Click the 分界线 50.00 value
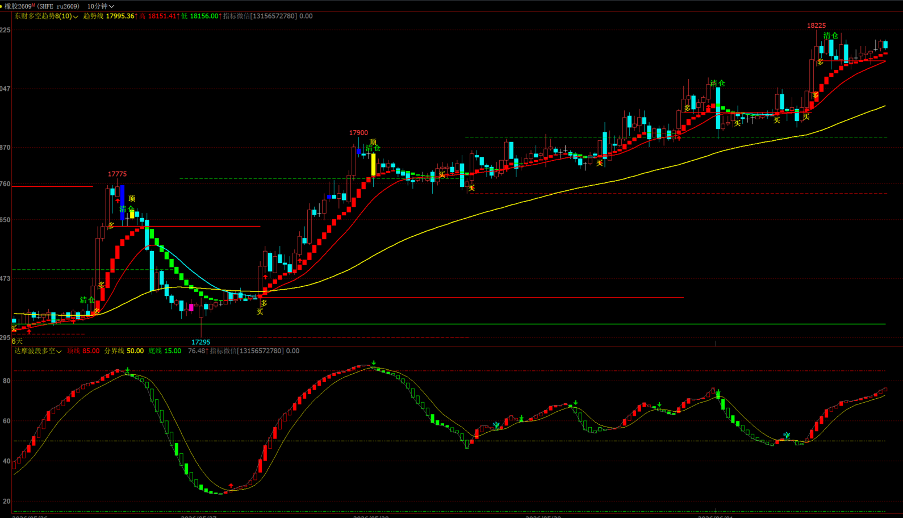The width and height of the screenshot is (903, 518). pyautogui.click(x=124, y=351)
